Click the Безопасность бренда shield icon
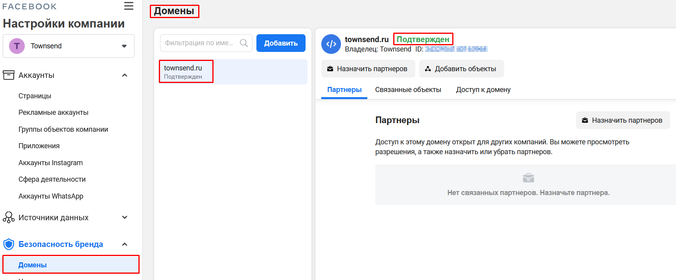 pos(9,244)
